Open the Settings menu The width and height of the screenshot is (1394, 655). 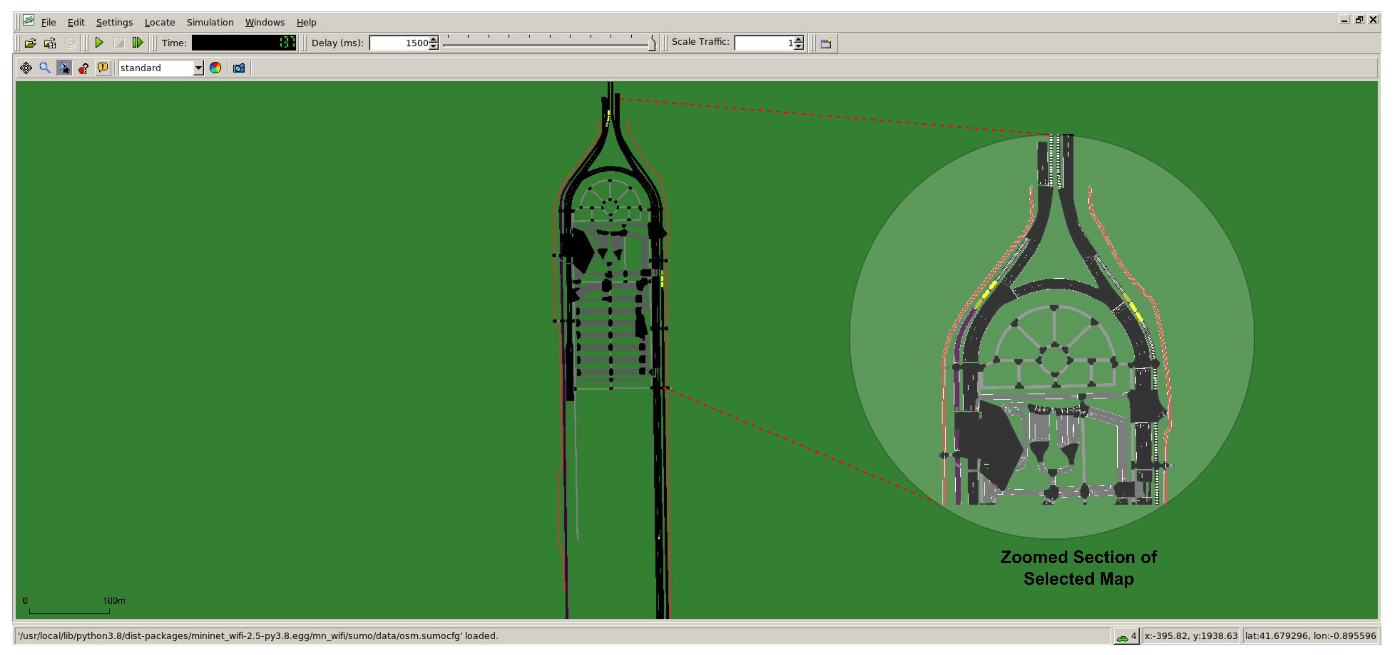[x=114, y=22]
